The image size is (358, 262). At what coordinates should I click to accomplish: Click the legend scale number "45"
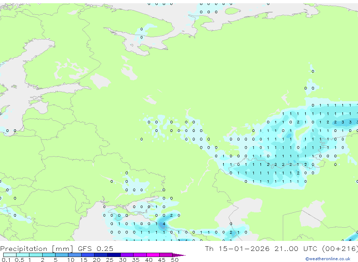tap(162, 260)
